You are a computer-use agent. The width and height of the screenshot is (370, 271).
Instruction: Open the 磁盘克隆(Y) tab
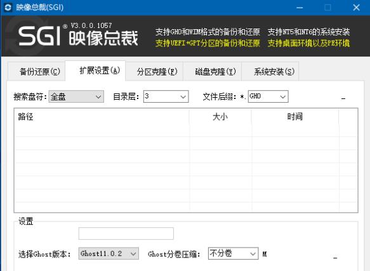213,72
